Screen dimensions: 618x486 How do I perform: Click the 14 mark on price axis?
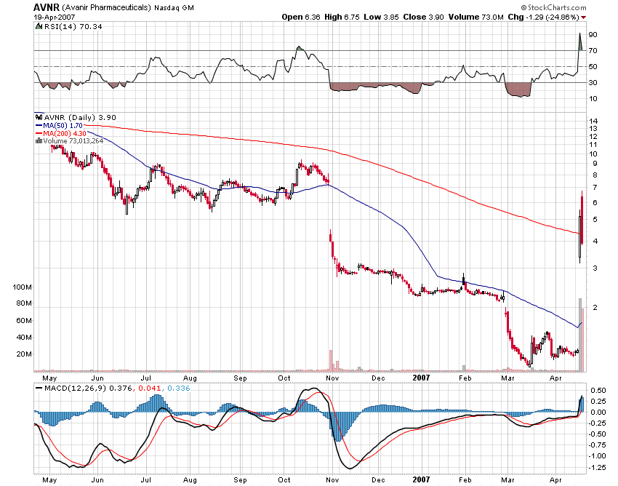point(593,121)
